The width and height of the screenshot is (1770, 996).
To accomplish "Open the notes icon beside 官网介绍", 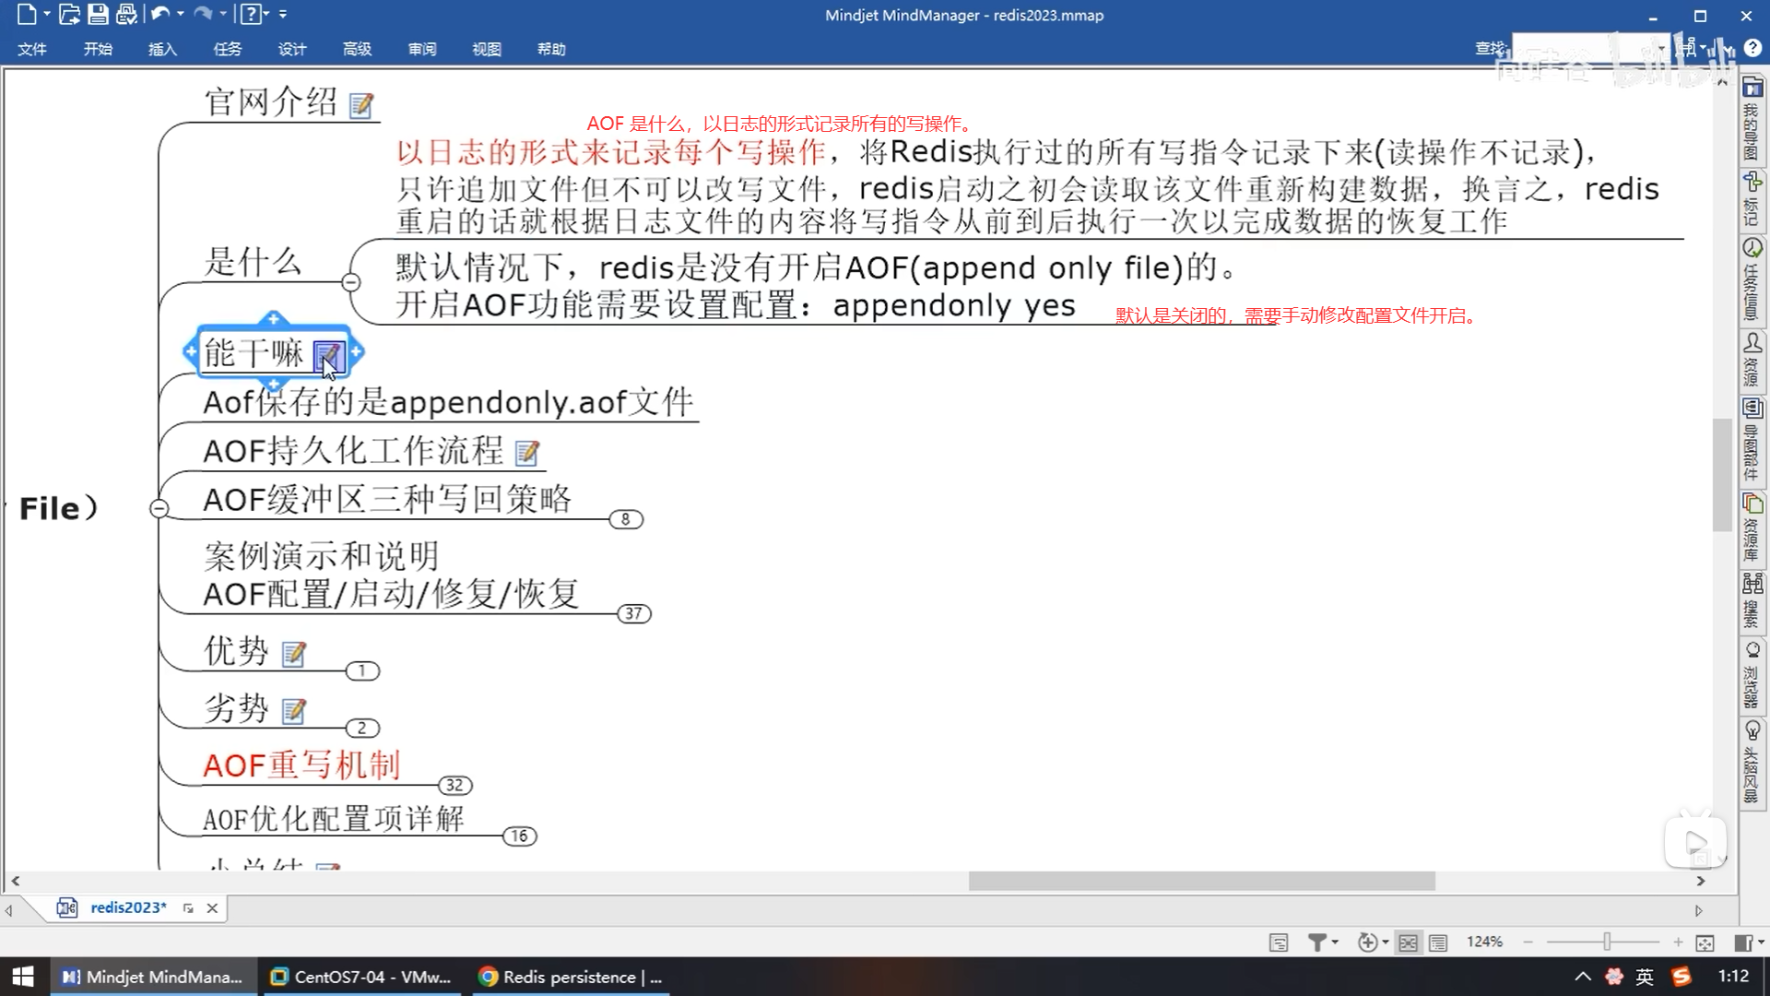I will 361,105.
